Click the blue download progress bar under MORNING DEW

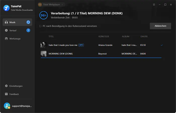click(101, 58)
